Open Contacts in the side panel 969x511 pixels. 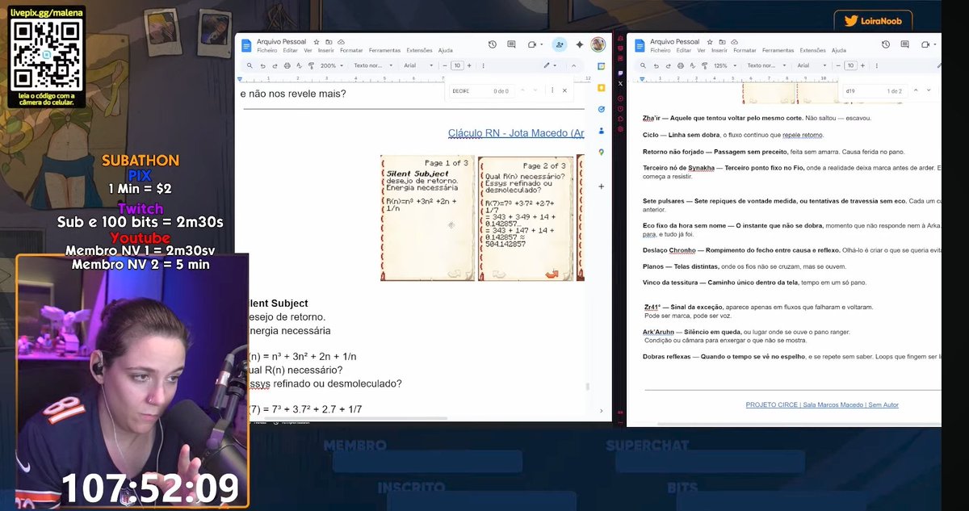click(602, 131)
